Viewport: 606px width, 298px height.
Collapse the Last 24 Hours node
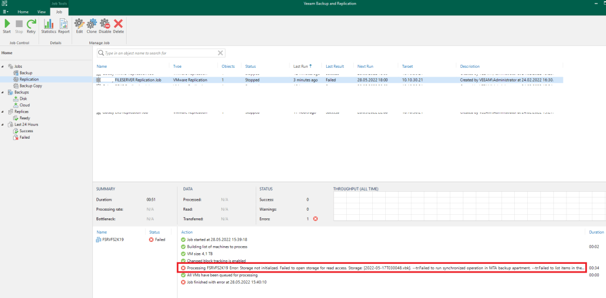[x=4, y=125]
